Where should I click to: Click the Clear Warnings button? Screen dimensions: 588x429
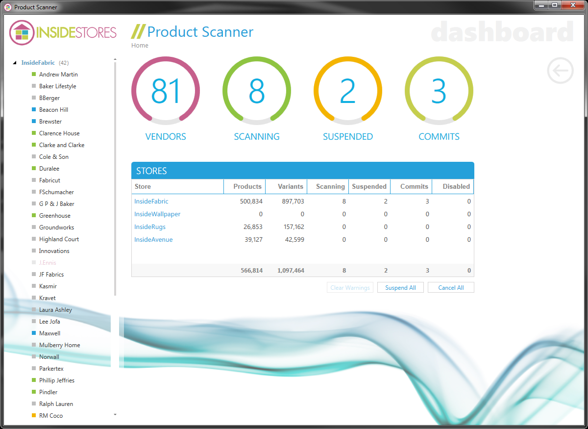(350, 288)
